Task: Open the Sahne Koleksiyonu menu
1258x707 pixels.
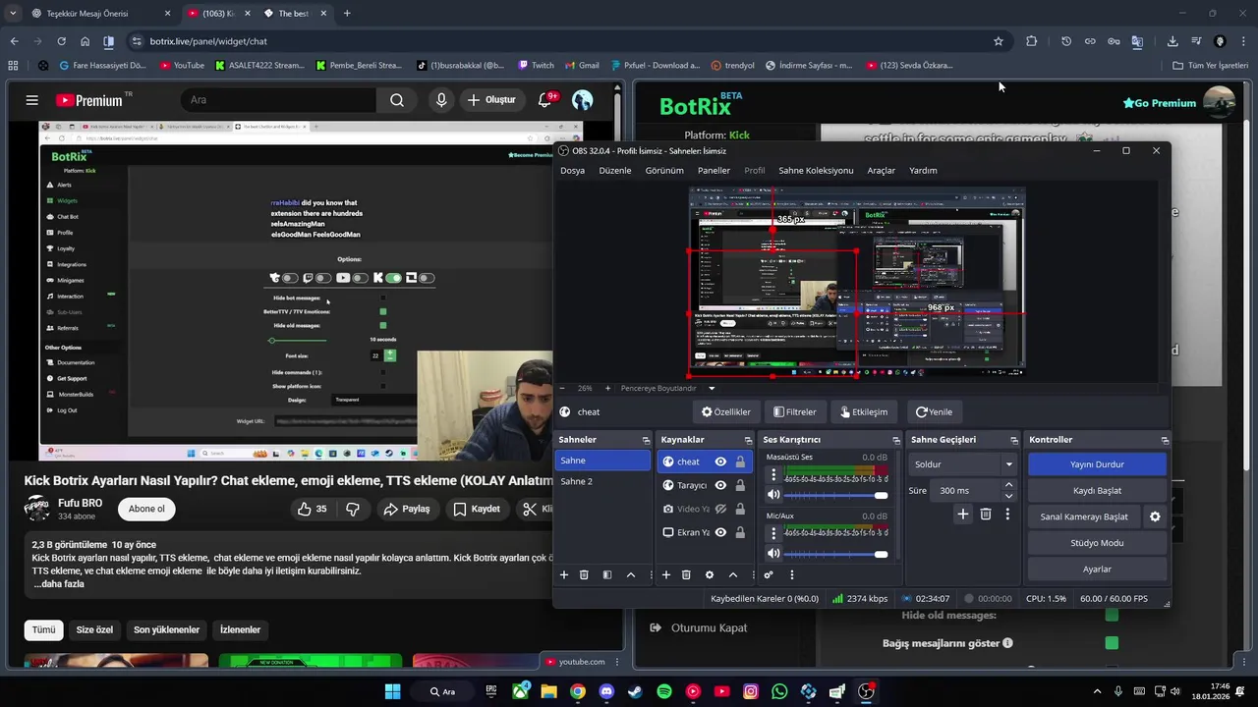Action: click(817, 170)
